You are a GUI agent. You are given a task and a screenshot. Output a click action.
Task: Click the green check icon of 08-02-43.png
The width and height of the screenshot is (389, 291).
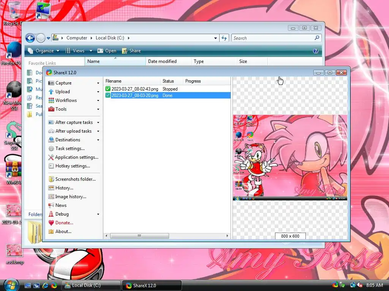[108, 89]
